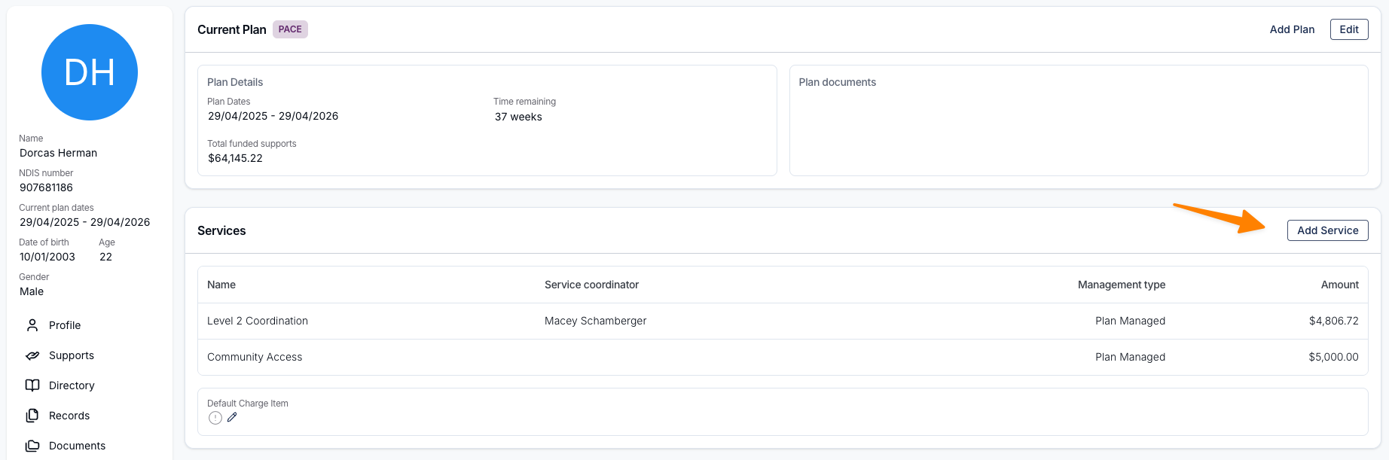The width and height of the screenshot is (1389, 460).
Task: Click the Name column header
Action: click(221, 285)
